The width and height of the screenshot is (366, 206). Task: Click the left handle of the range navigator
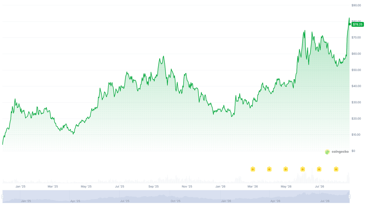[x=2, y=197]
